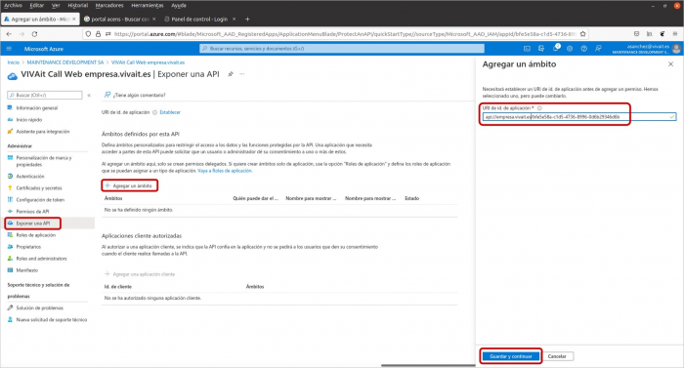Image resolution: width=684 pixels, height=368 pixels.
Task: Click the Ámbitos column header
Action: pos(113,198)
